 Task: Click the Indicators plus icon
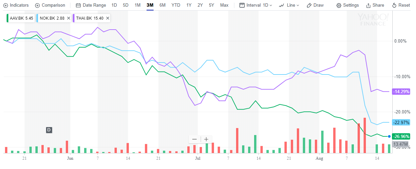click(x=5, y=5)
